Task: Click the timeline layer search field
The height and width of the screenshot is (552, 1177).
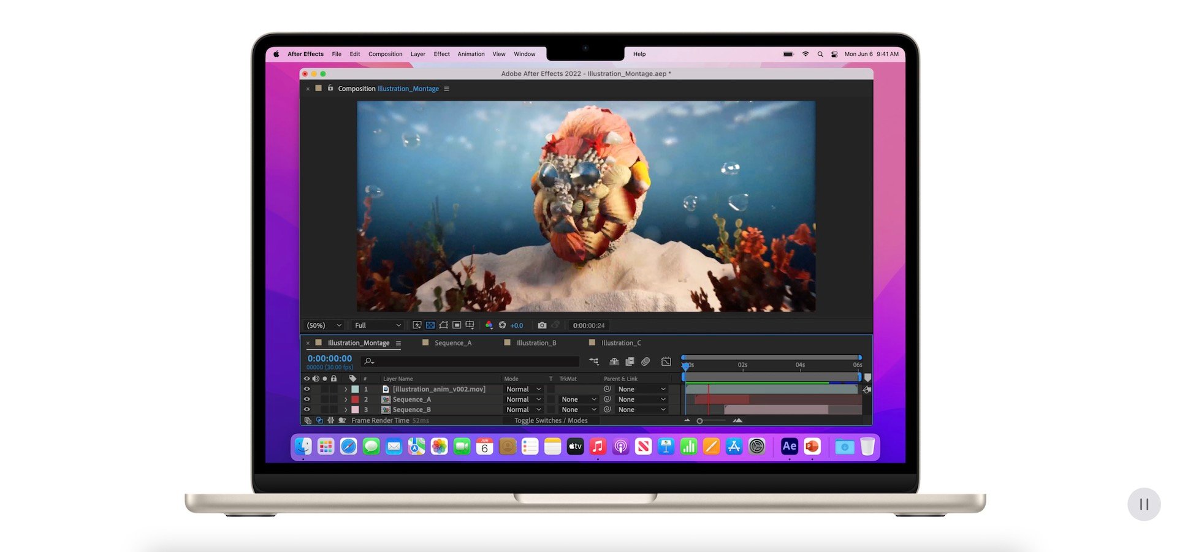Action: (470, 361)
